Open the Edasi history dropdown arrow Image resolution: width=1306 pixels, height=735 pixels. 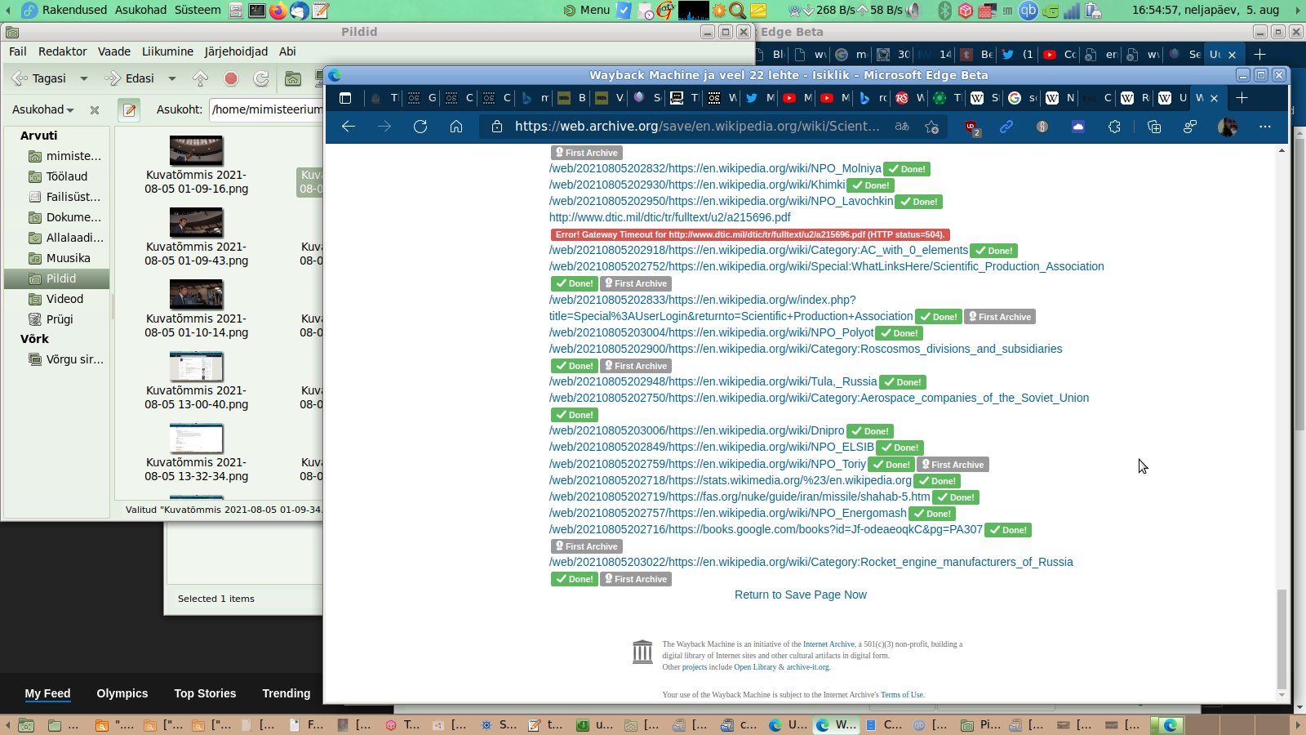coord(171,78)
